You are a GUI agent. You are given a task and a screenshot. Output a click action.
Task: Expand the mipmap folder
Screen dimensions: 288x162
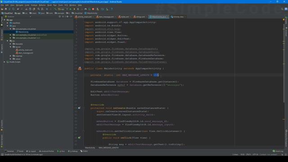10,56
